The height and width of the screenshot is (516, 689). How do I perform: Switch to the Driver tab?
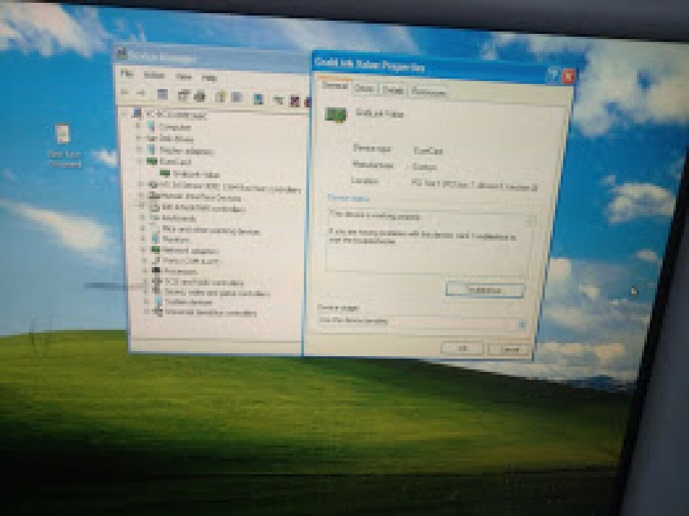coord(364,88)
